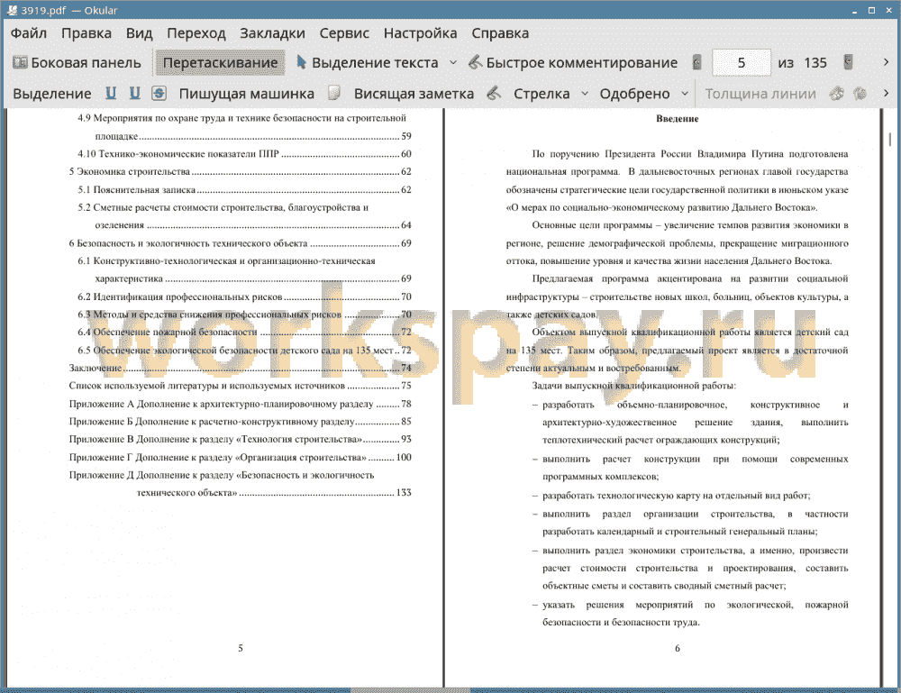Click contents entry Приложение Б

(241, 421)
